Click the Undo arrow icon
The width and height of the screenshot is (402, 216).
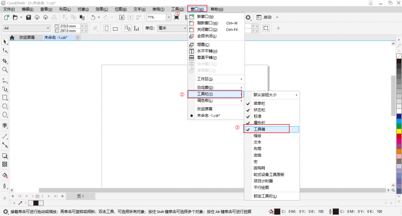pos(93,17)
